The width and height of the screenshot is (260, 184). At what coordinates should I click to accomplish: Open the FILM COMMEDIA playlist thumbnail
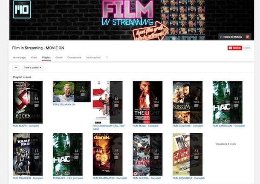point(188,154)
